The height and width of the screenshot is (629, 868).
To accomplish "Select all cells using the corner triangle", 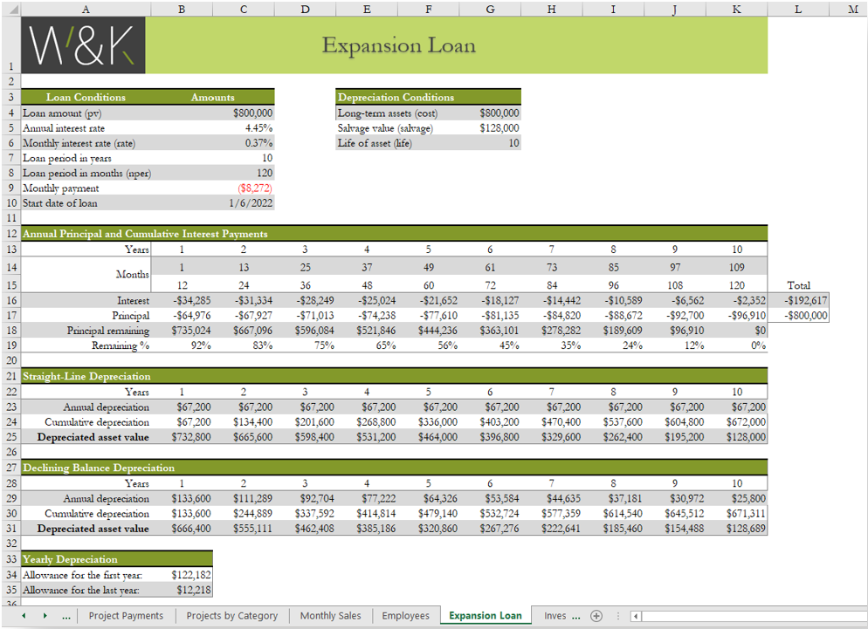I will tap(10, 10).
